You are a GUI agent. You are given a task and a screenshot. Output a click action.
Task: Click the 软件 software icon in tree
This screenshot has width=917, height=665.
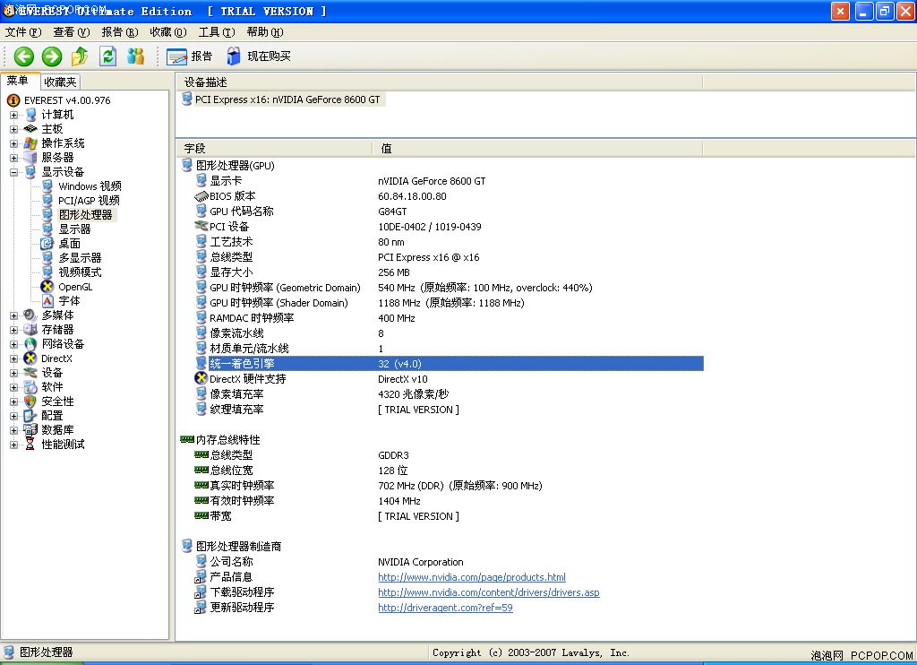tap(31, 387)
